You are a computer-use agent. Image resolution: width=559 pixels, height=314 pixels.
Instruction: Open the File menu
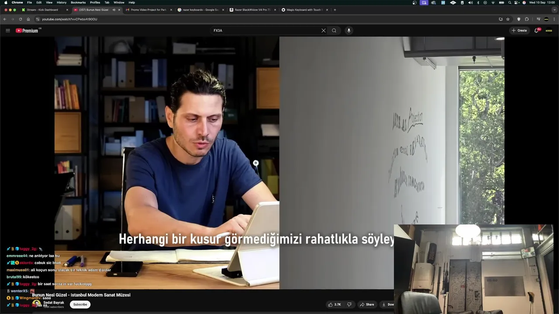point(29,3)
